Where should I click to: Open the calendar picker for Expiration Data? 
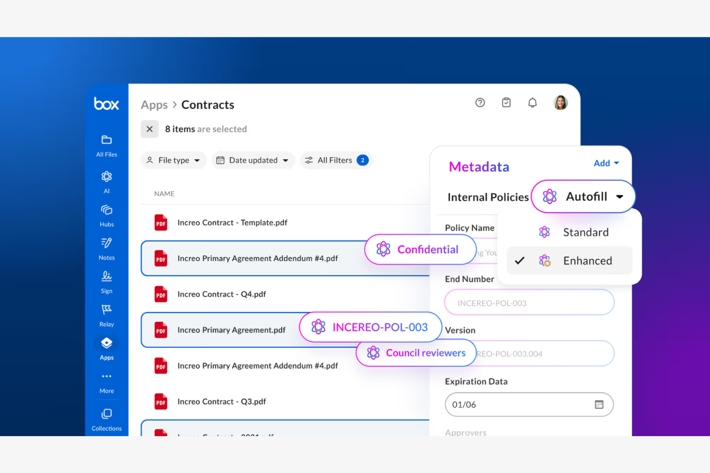(599, 404)
